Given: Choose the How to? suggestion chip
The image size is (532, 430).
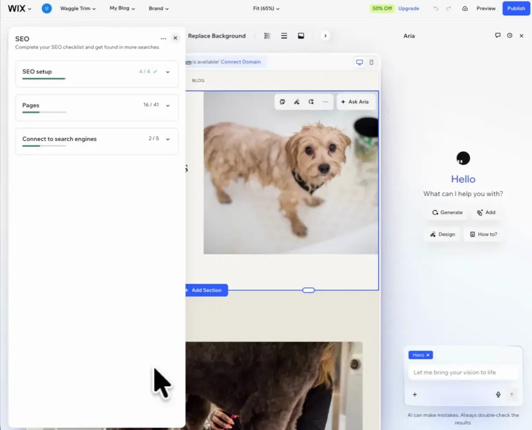Looking at the screenshot, I should (x=483, y=234).
